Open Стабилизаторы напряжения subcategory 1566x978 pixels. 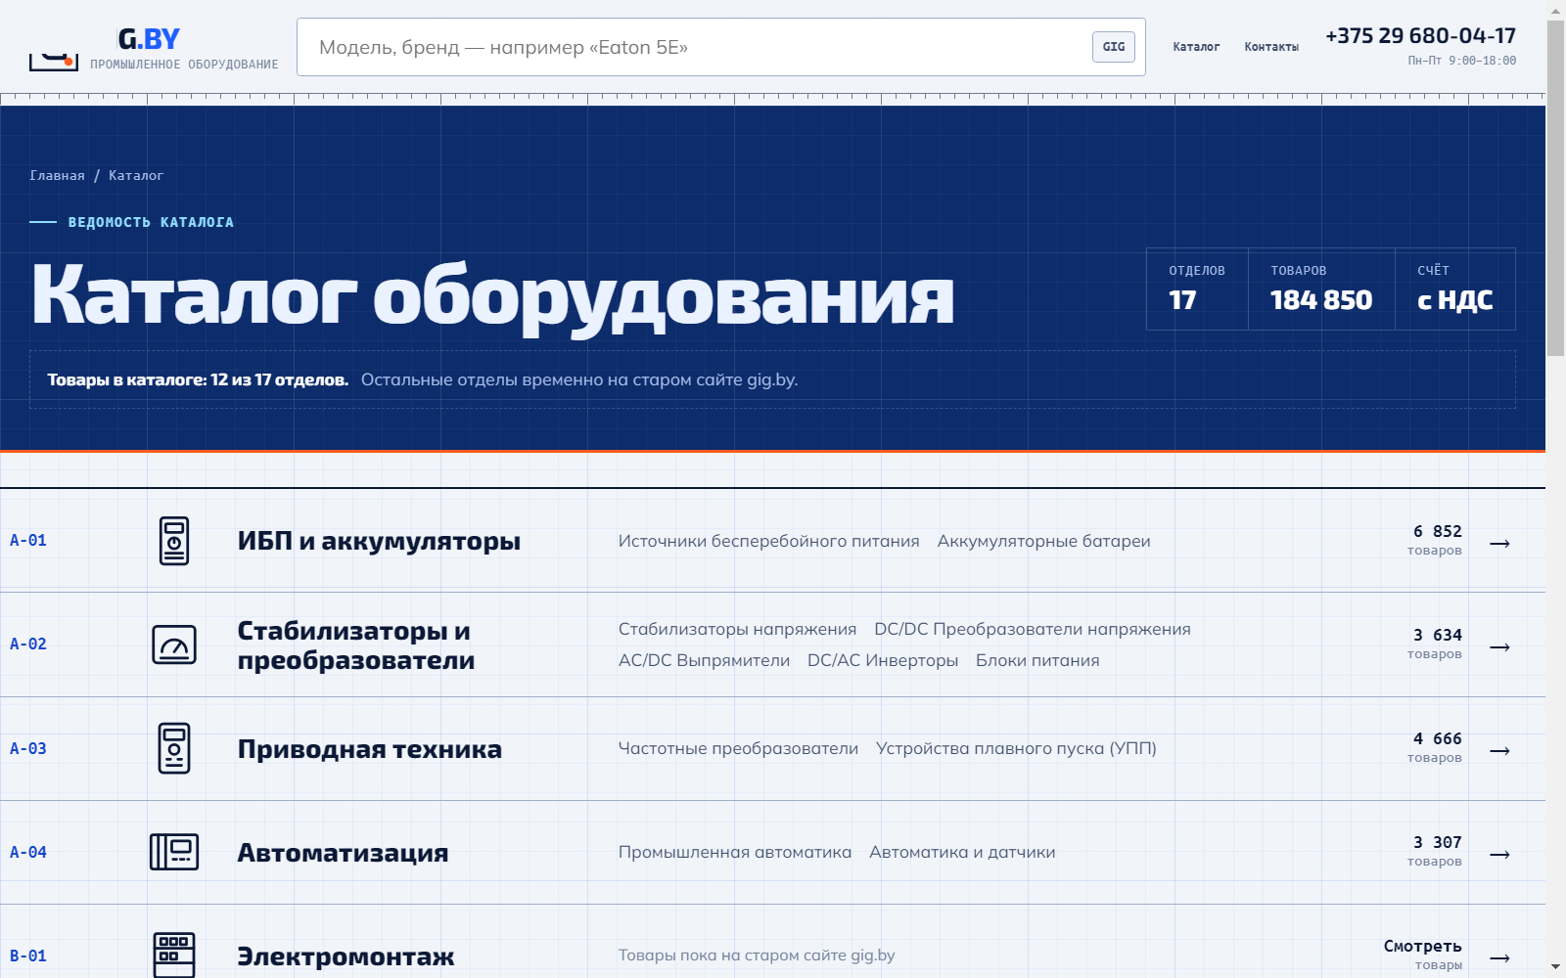point(737,629)
